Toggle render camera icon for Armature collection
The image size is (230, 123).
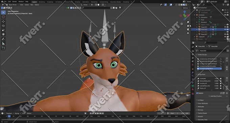coord(228,15)
